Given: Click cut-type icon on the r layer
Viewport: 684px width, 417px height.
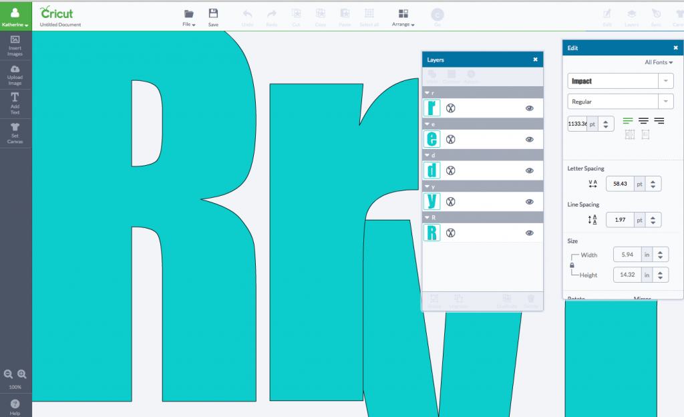Looking at the screenshot, I should click(x=451, y=108).
